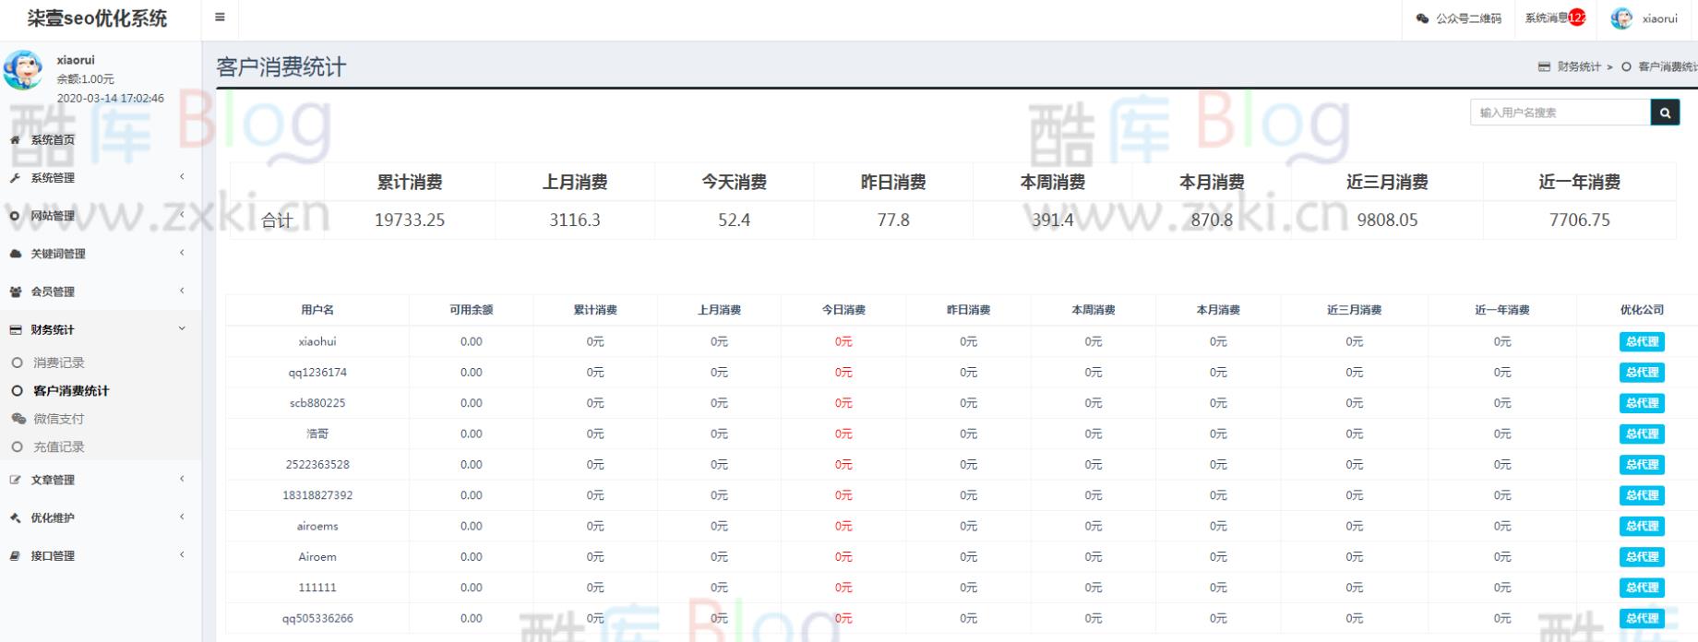
Task: Click 总代理 button for 111111
Action: tap(1642, 588)
